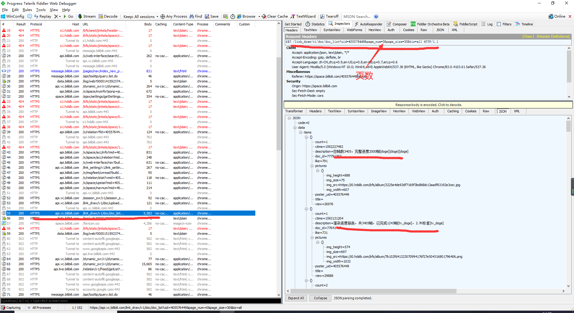Image resolution: width=574 pixels, height=313 pixels.
Task: Switch response view to Transformer tab
Action: coord(294,111)
